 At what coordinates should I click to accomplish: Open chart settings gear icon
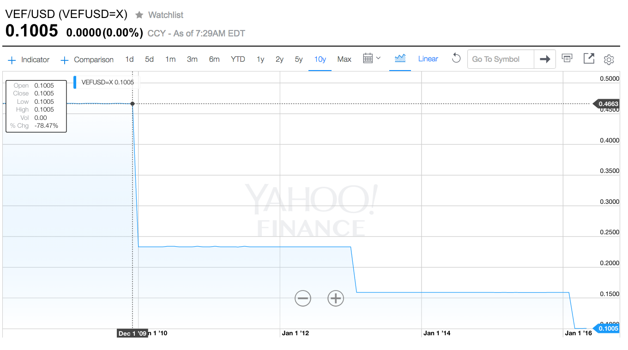click(x=609, y=59)
